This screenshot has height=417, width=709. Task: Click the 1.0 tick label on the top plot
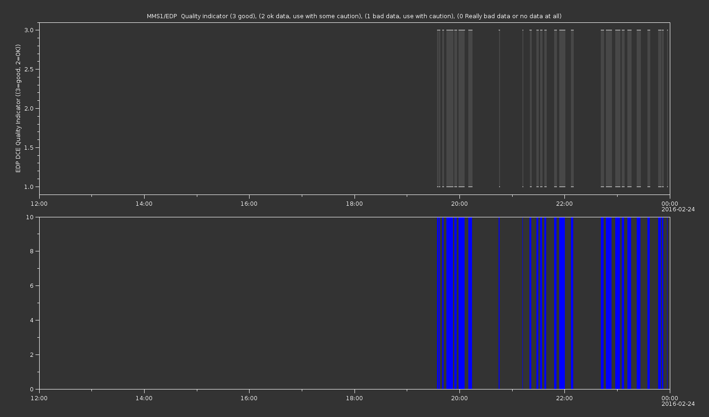click(28, 187)
